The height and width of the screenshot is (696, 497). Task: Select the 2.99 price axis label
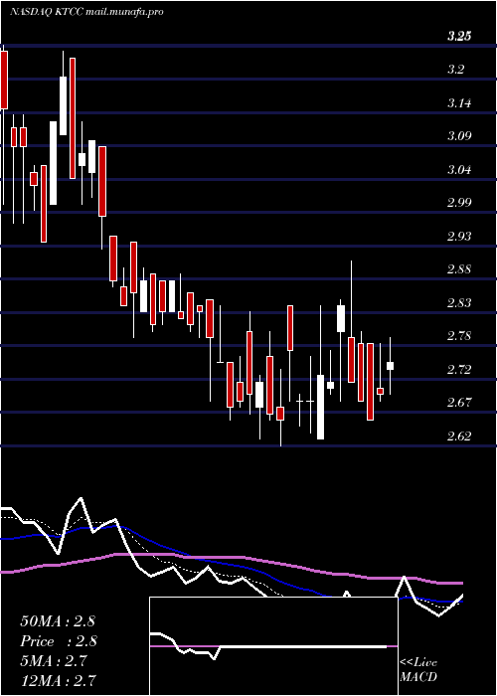[459, 203]
